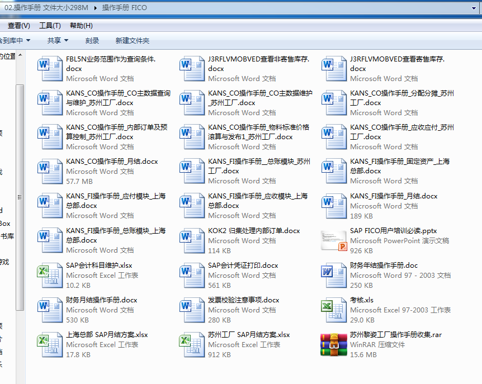482x384 pixels.
Task: Click file name 考核.xls
Action: point(361,300)
